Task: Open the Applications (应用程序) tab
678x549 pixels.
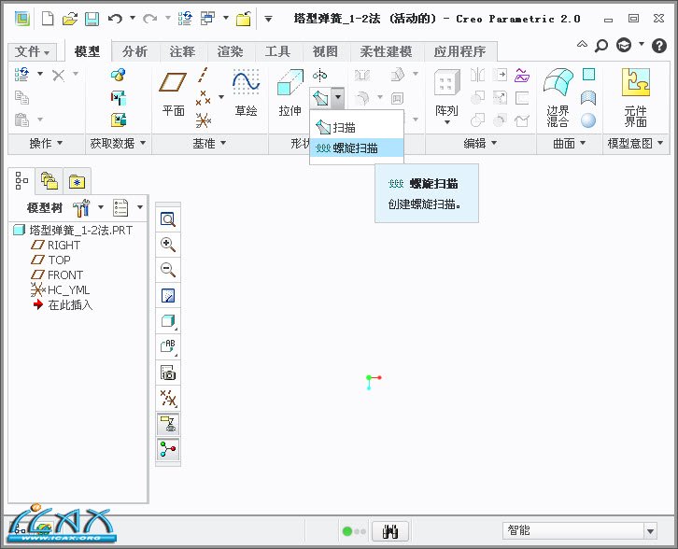Action: coord(460,52)
